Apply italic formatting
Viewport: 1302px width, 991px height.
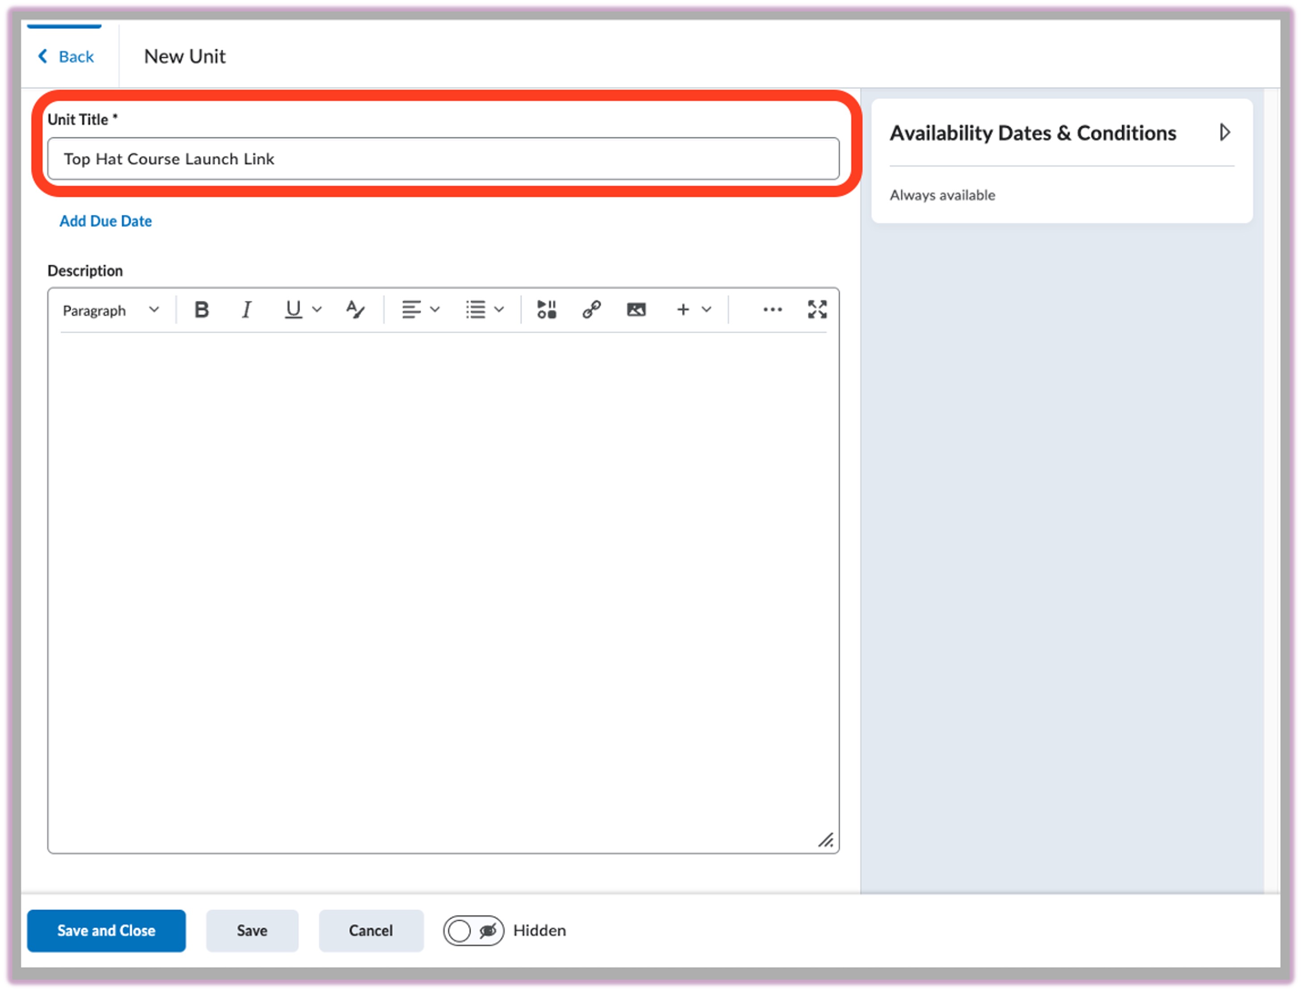coord(247,309)
